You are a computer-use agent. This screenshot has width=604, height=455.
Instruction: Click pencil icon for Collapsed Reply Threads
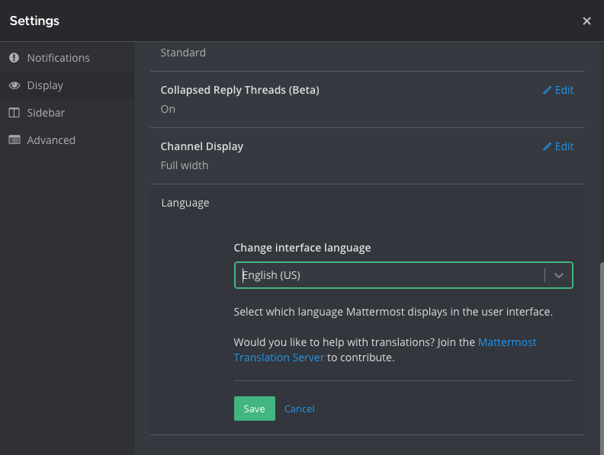pos(547,90)
